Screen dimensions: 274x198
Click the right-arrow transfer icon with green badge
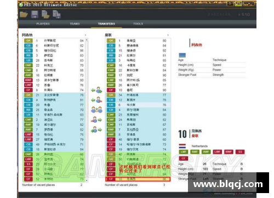[x=97, y=130]
